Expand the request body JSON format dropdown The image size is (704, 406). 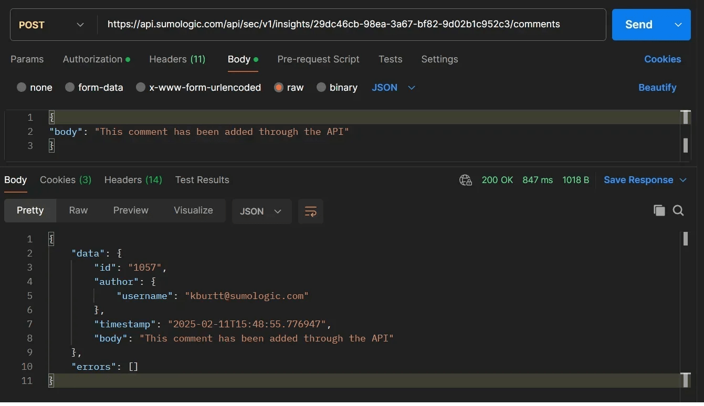(394, 88)
